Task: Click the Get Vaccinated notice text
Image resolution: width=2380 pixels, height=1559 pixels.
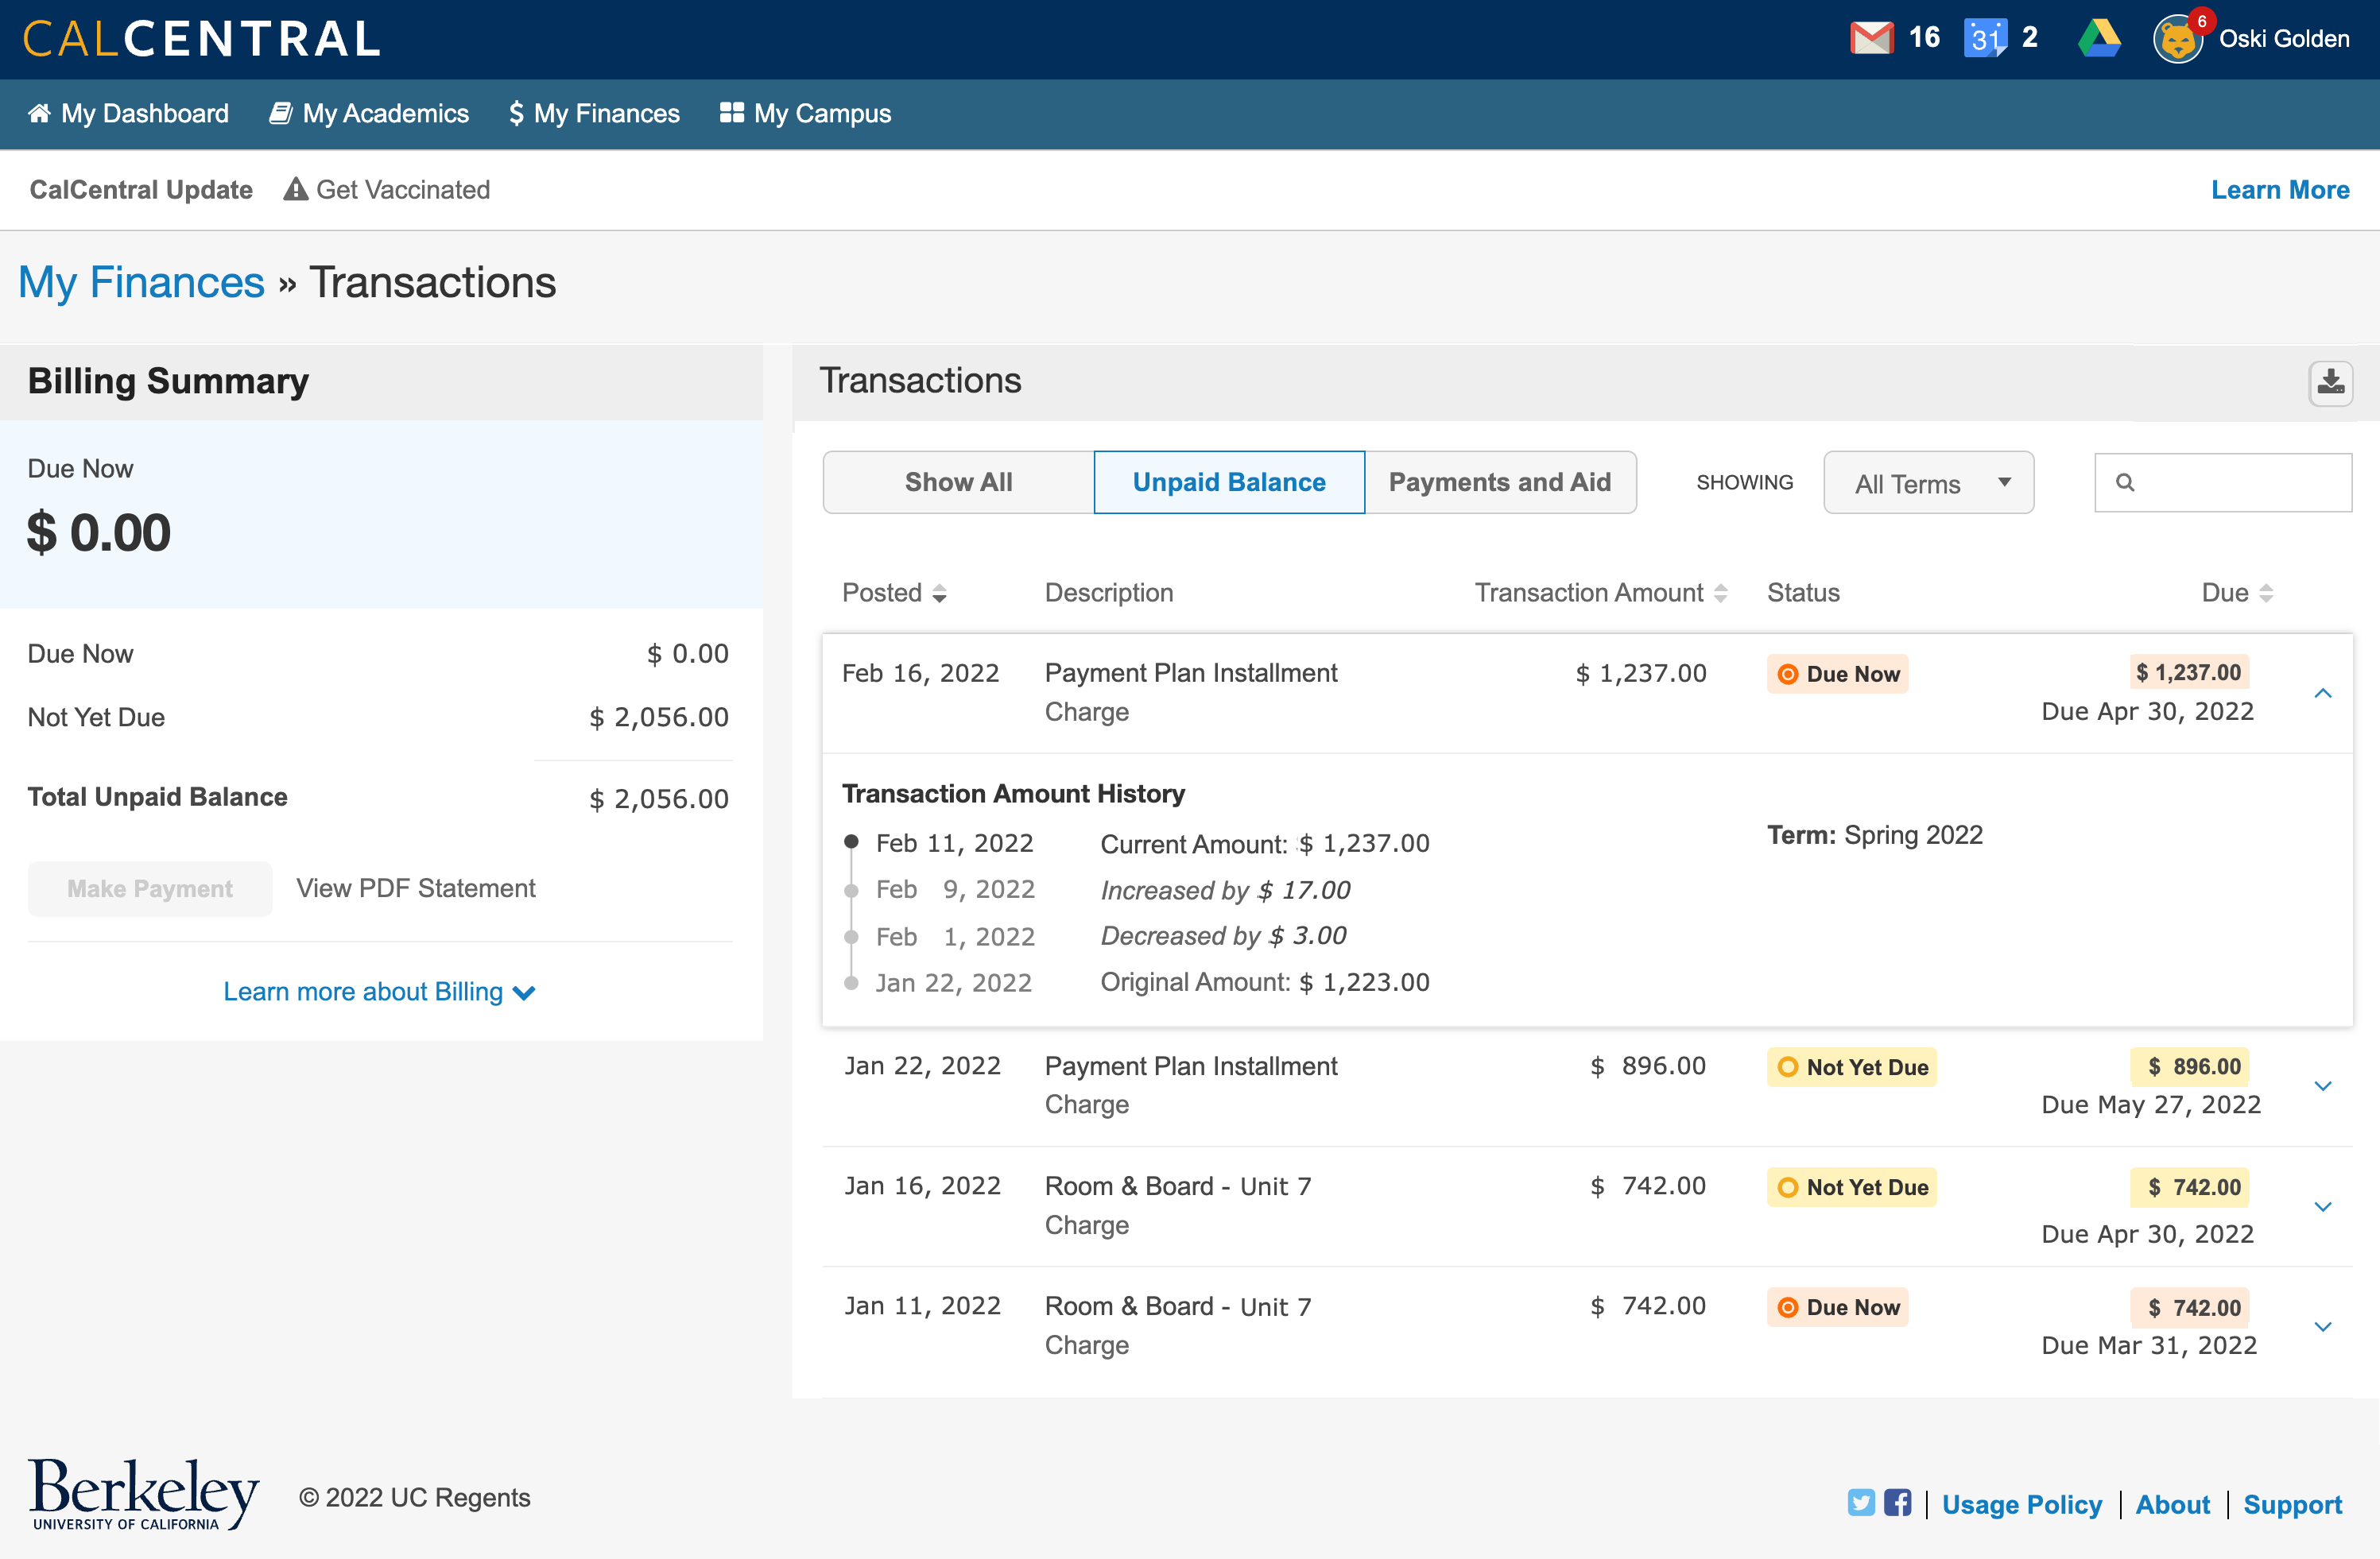Action: [x=403, y=190]
